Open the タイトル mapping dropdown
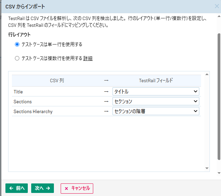The width and height of the screenshot is (221, 196). pos(156,91)
